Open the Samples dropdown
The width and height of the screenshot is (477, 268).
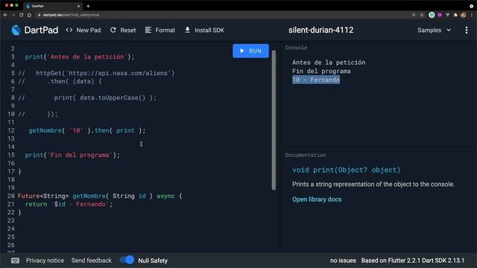click(x=434, y=30)
